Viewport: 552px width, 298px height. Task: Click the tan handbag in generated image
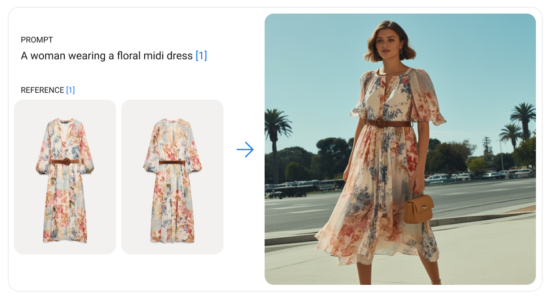(x=418, y=208)
